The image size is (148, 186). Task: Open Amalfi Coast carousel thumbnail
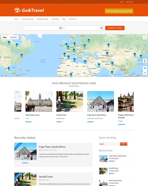pos(70,101)
